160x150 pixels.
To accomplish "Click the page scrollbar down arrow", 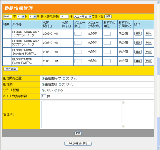I will click(x=158, y=148).
